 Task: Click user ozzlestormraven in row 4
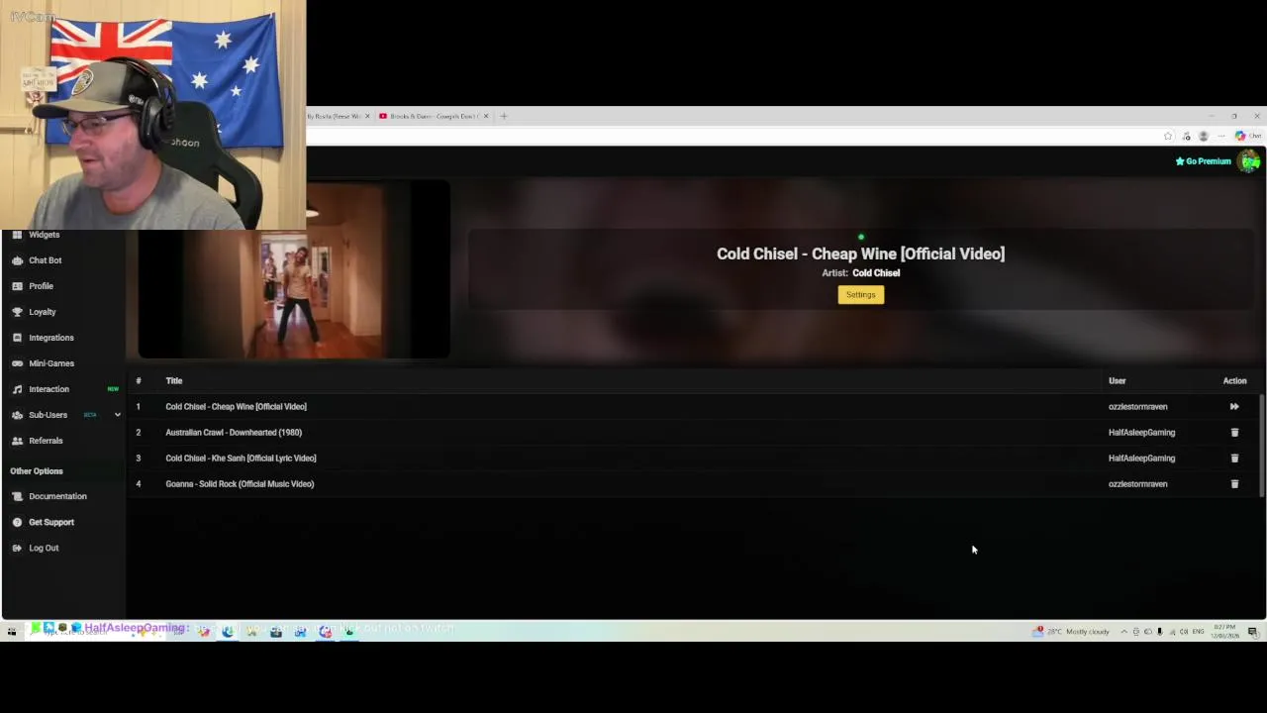click(x=1137, y=484)
